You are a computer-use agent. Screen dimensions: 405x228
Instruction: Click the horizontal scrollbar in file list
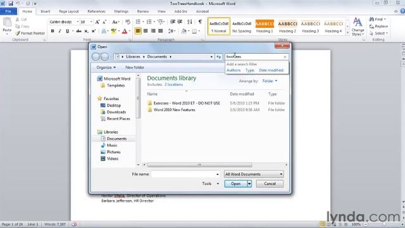point(199,165)
